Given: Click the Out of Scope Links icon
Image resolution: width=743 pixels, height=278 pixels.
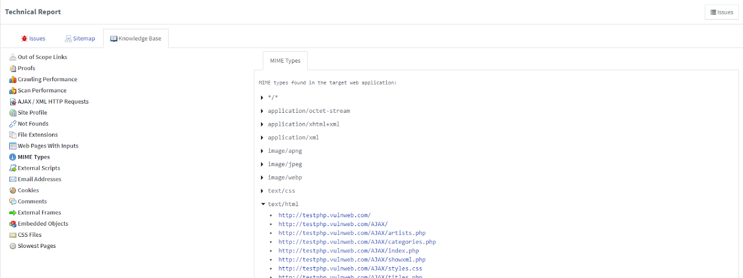Looking at the screenshot, I should (x=13, y=58).
